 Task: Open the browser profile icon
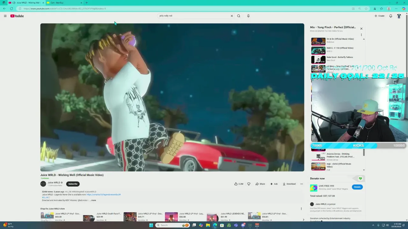pos(389,9)
